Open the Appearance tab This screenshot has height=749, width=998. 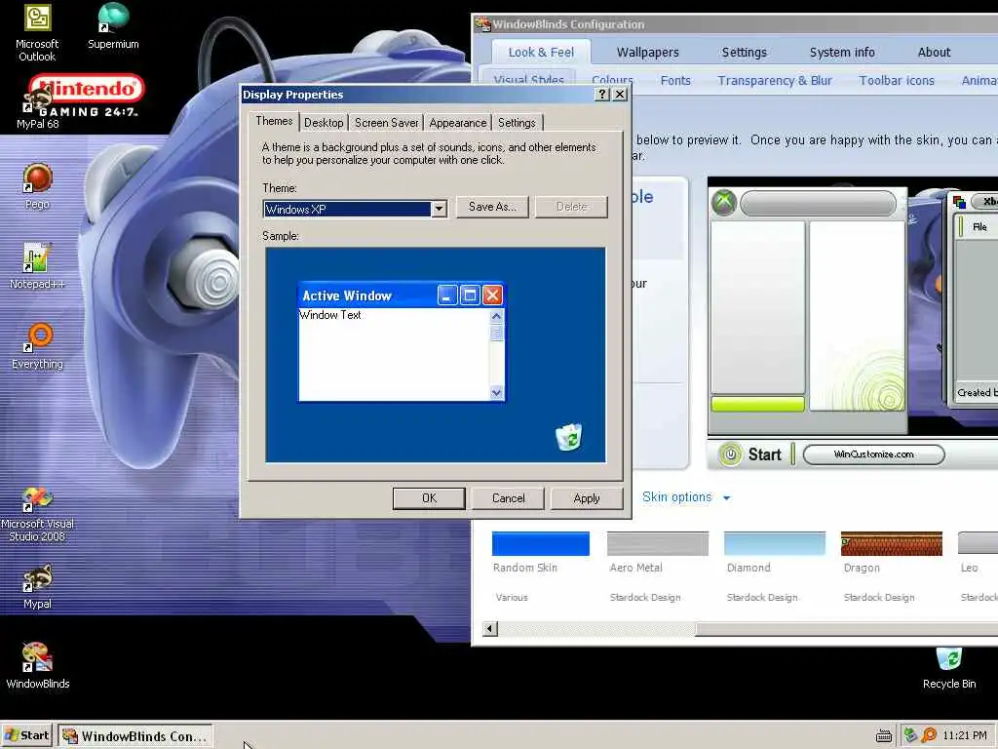click(x=458, y=122)
